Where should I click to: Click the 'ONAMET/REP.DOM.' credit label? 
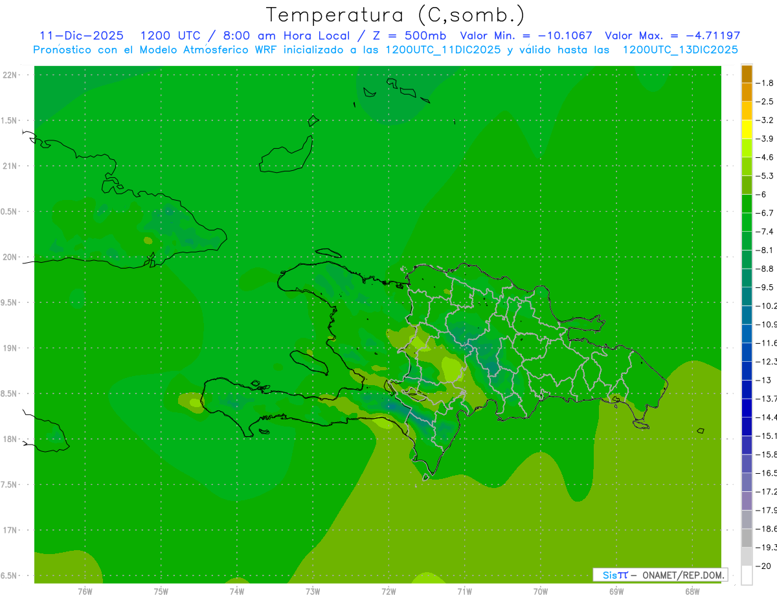coord(682,575)
